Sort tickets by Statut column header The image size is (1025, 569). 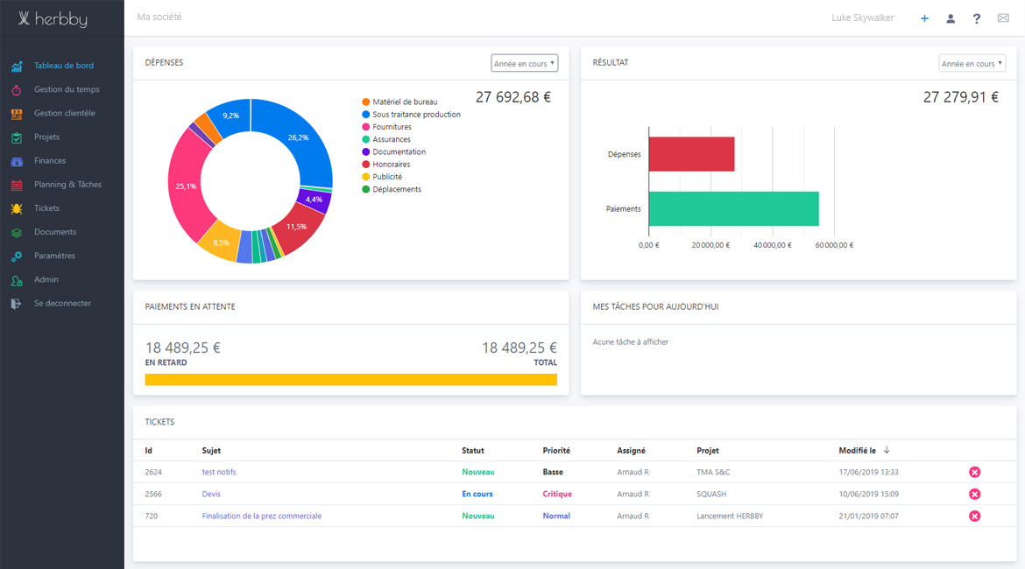pyautogui.click(x=472, y=451)
